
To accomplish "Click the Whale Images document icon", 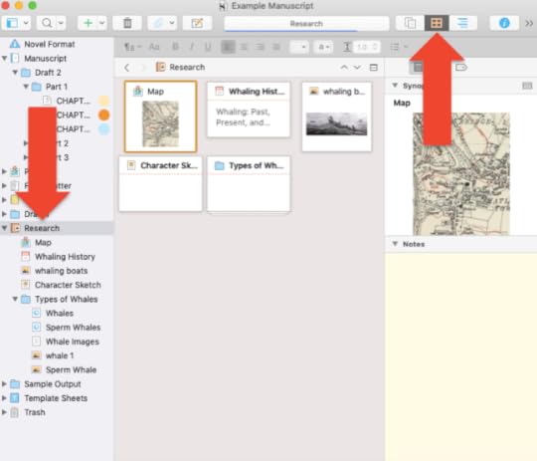I will 37,342.
